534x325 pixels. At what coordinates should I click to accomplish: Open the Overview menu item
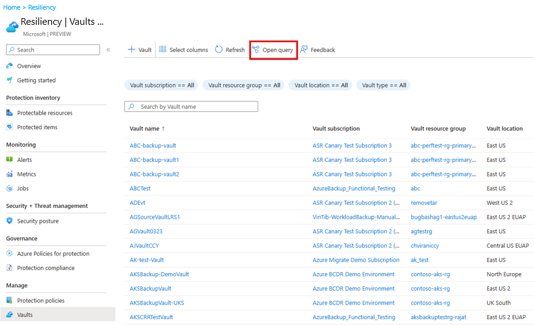click(x=29, y=66)
